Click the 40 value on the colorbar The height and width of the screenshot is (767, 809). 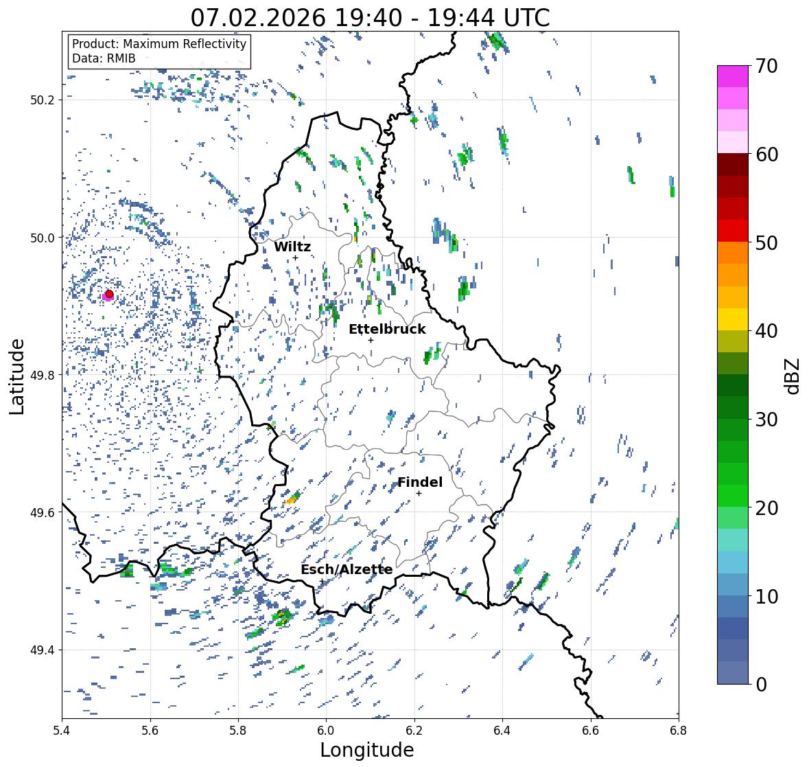766,331
